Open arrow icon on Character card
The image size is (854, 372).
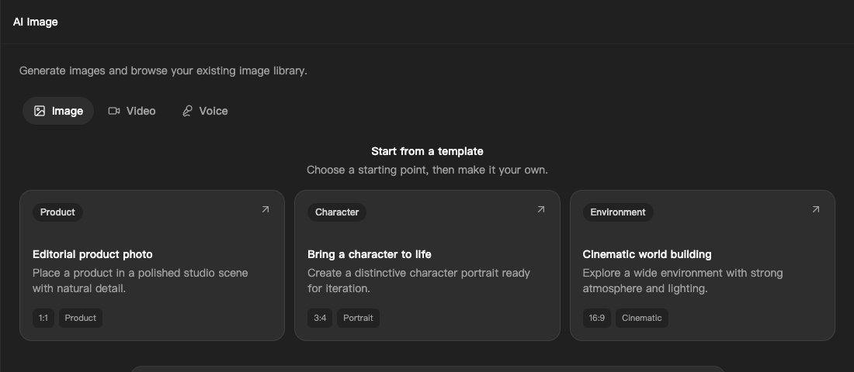tap(541, 209)
